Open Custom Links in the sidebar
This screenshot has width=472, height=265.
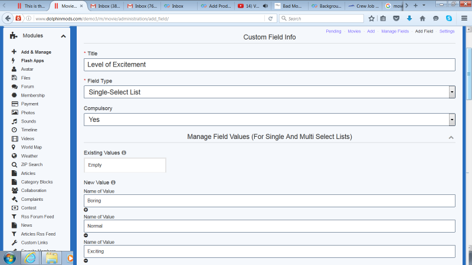pos(34,243)
